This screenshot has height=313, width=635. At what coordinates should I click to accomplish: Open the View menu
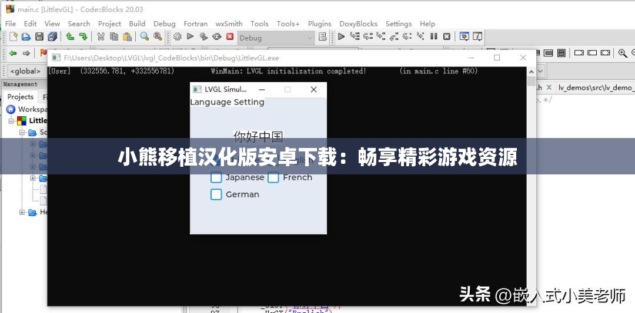coord(52,24)
